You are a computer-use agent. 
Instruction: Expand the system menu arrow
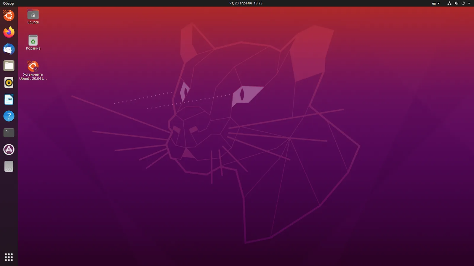pyautogui.click(x=469, y=3)
